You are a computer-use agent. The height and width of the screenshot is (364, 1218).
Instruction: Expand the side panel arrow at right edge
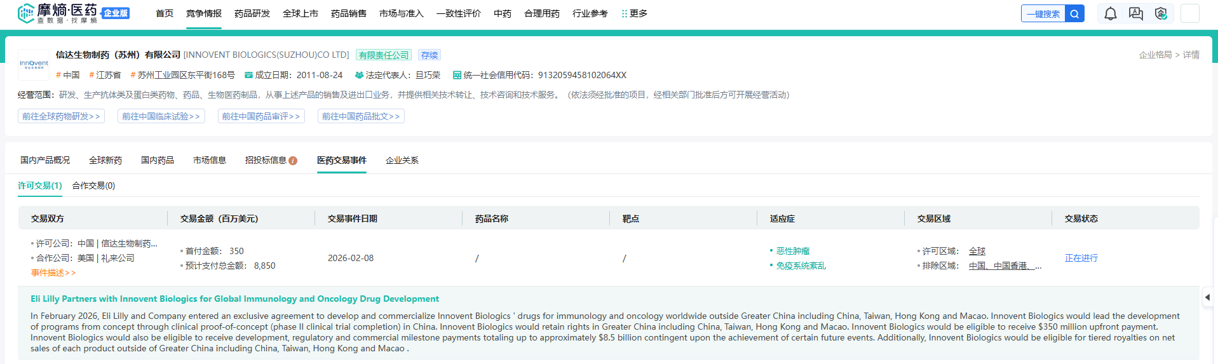tap(1207, 297)
